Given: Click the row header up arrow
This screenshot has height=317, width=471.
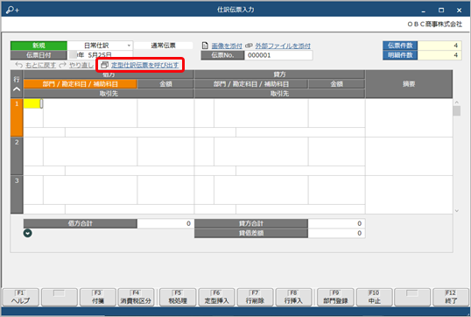Looking at the screenshot, I should (17, 89).
